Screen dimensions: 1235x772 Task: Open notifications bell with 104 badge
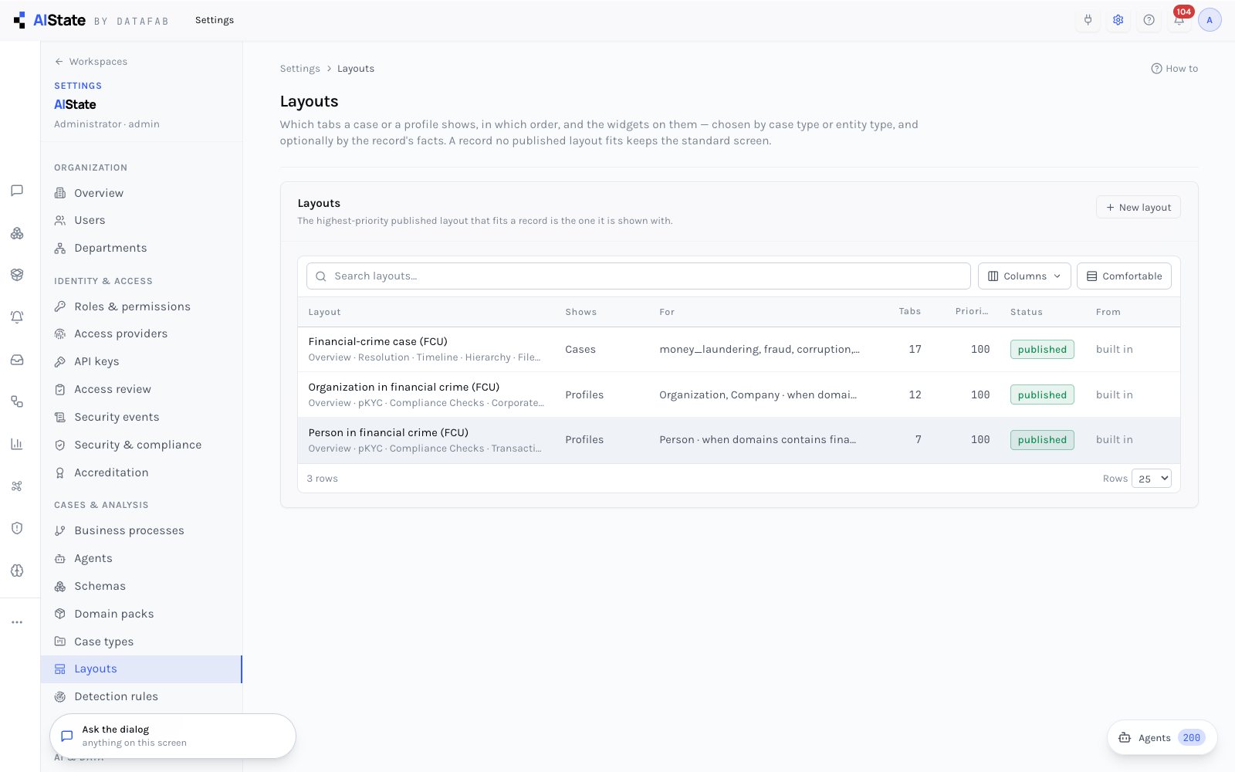click(1179, 19)
